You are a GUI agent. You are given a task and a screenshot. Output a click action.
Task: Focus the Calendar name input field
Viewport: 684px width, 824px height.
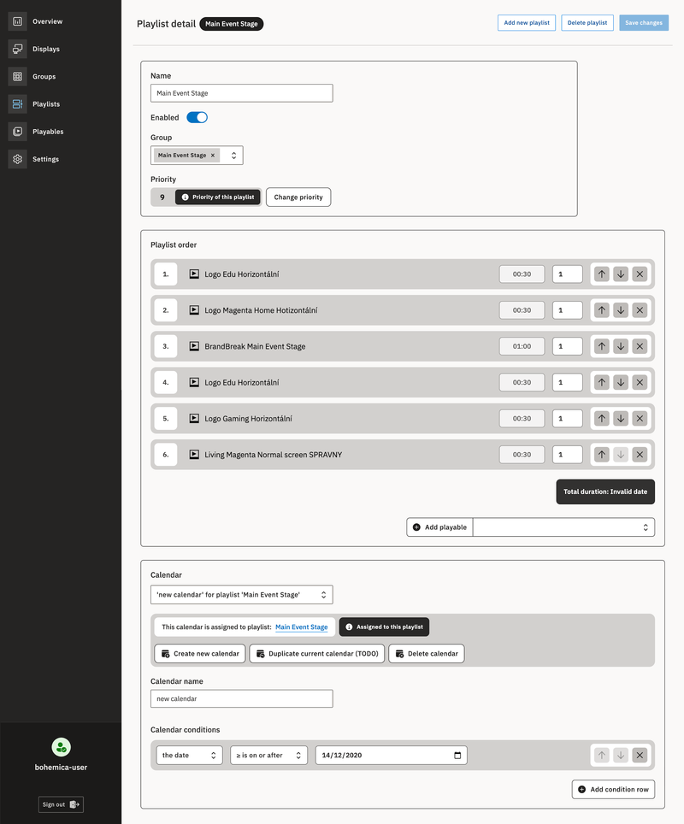pyautogui.click(x=241, y=698)
